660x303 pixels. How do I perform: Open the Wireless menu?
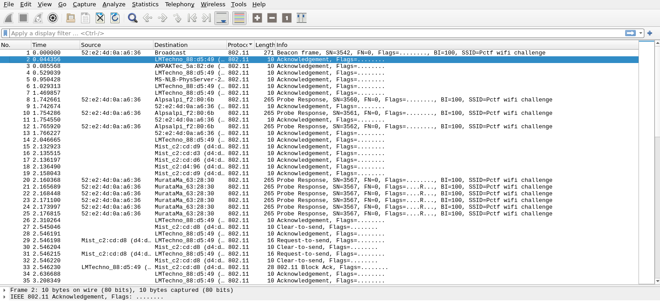point(213,4)
